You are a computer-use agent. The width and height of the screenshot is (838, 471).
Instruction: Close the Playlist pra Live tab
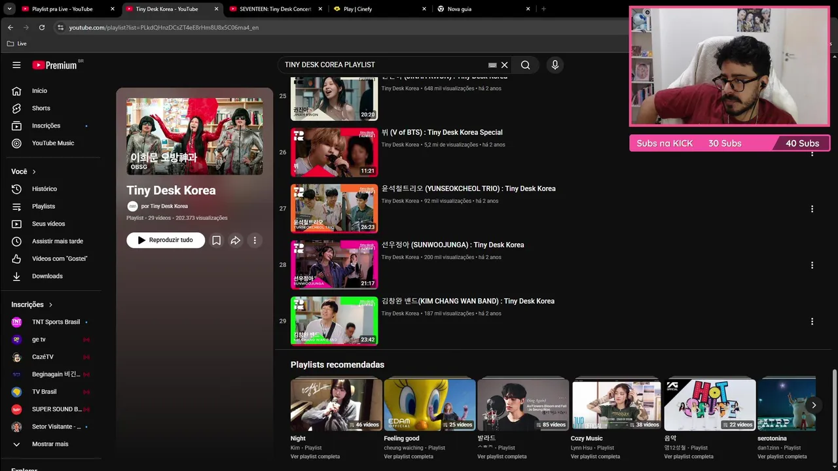[113, 9]
